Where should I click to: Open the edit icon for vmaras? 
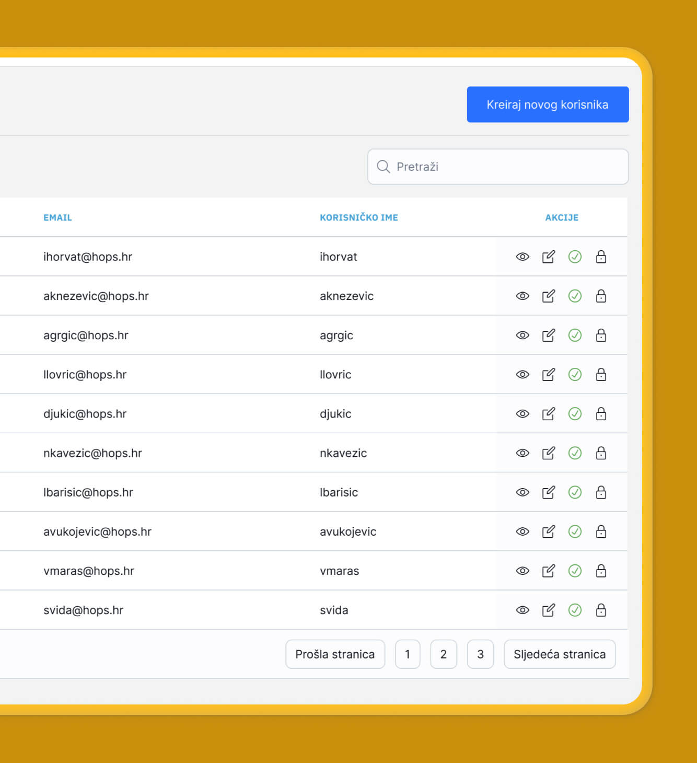549,571
